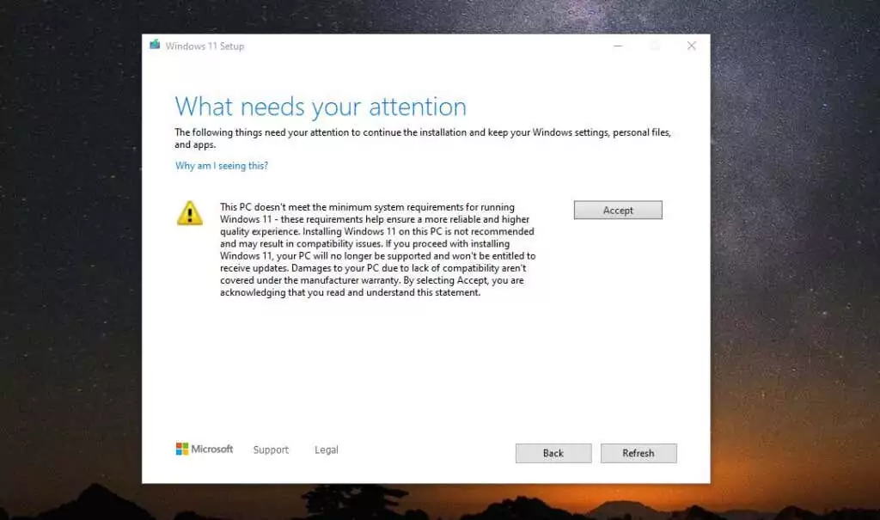Click the 'The following things need your attention' sentence
The height and width of the screenshot is (520, 880).
(423, 138)
